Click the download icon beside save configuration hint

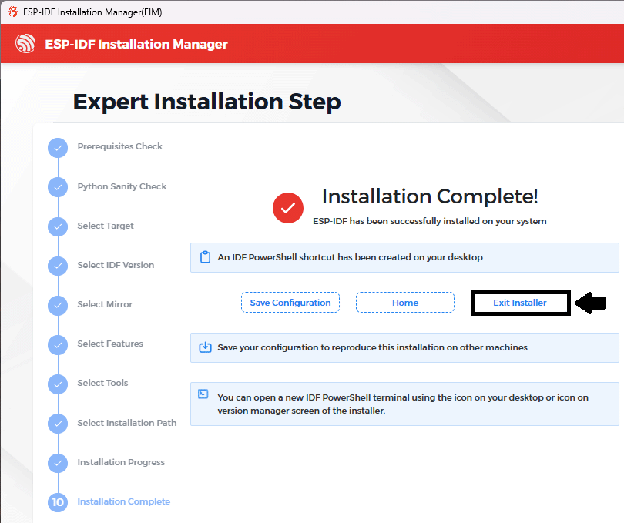click(x=206, y=347)
